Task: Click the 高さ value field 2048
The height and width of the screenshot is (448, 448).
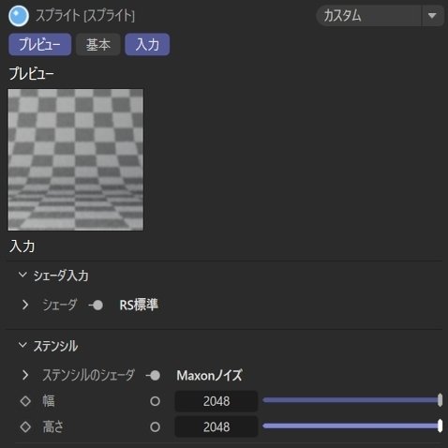Action: [217, 426]
